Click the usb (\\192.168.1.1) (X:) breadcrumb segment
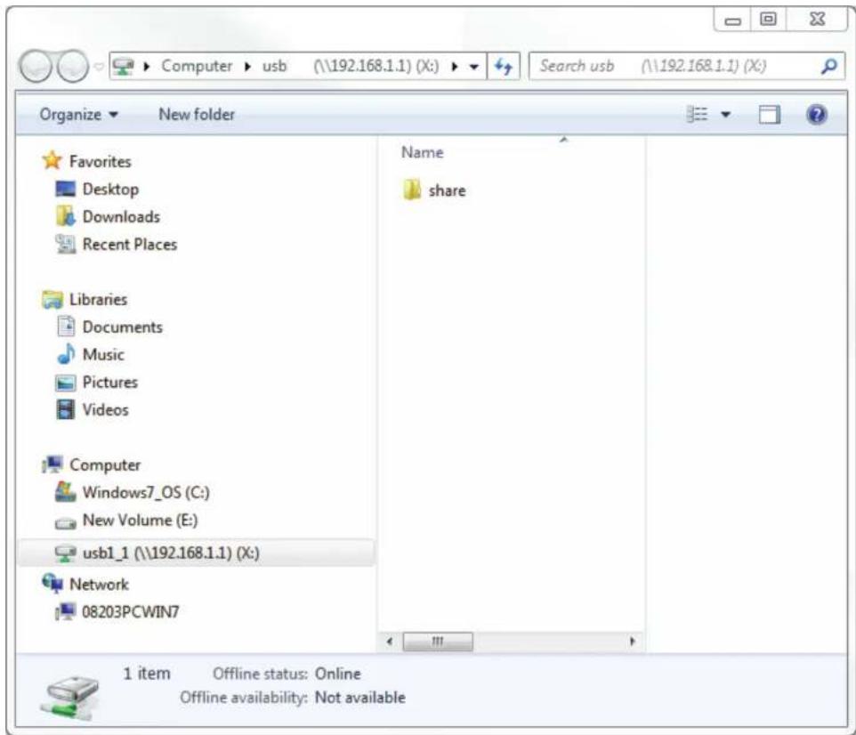Viewport: 856px width, 735px height. [351, 66]
